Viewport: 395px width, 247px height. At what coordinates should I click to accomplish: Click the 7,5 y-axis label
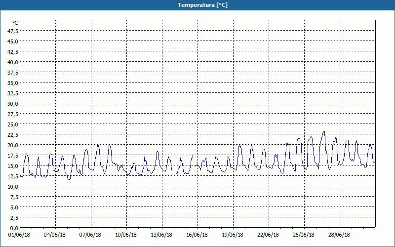(x=14, y=197)
